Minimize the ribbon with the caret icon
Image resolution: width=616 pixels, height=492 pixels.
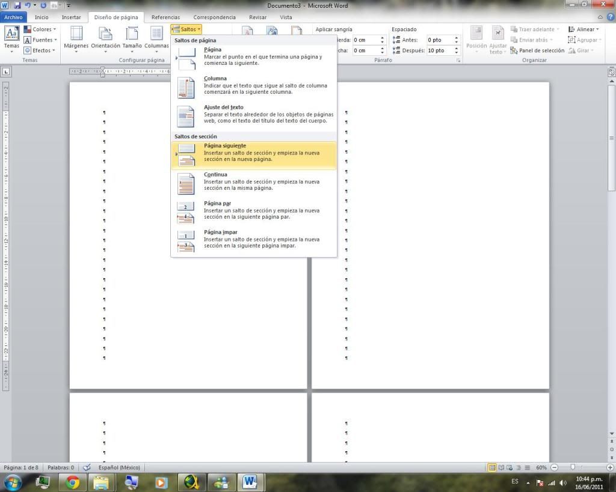(600, 17)
